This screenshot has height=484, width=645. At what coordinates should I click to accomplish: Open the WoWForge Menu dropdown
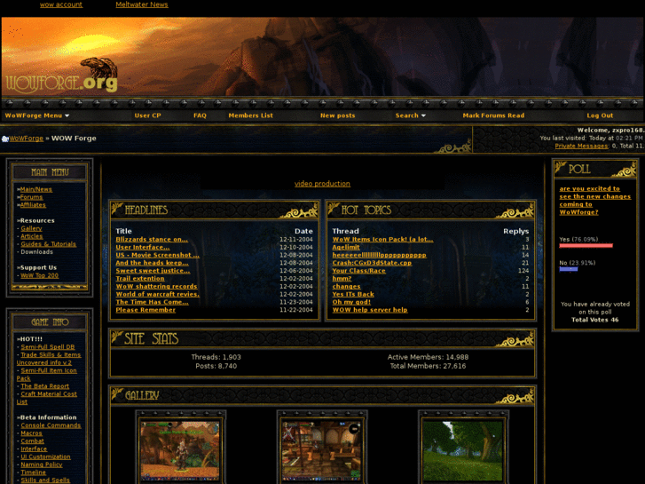[37, 115]
